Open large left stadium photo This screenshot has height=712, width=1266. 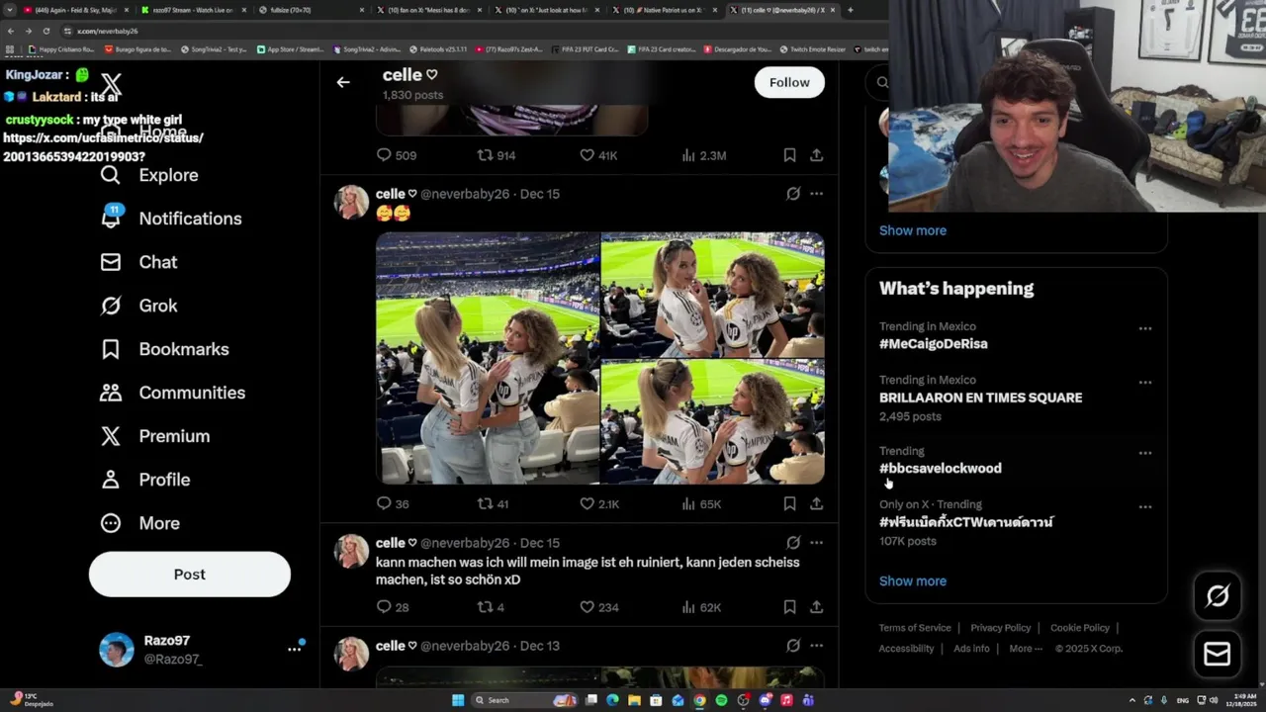pos(488,358)
